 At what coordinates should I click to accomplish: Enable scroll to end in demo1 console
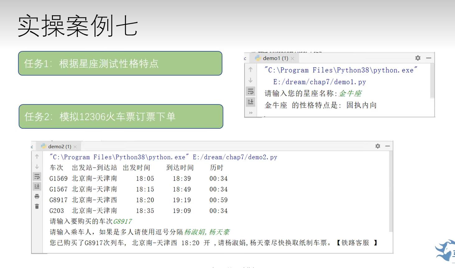pos(251,102)
